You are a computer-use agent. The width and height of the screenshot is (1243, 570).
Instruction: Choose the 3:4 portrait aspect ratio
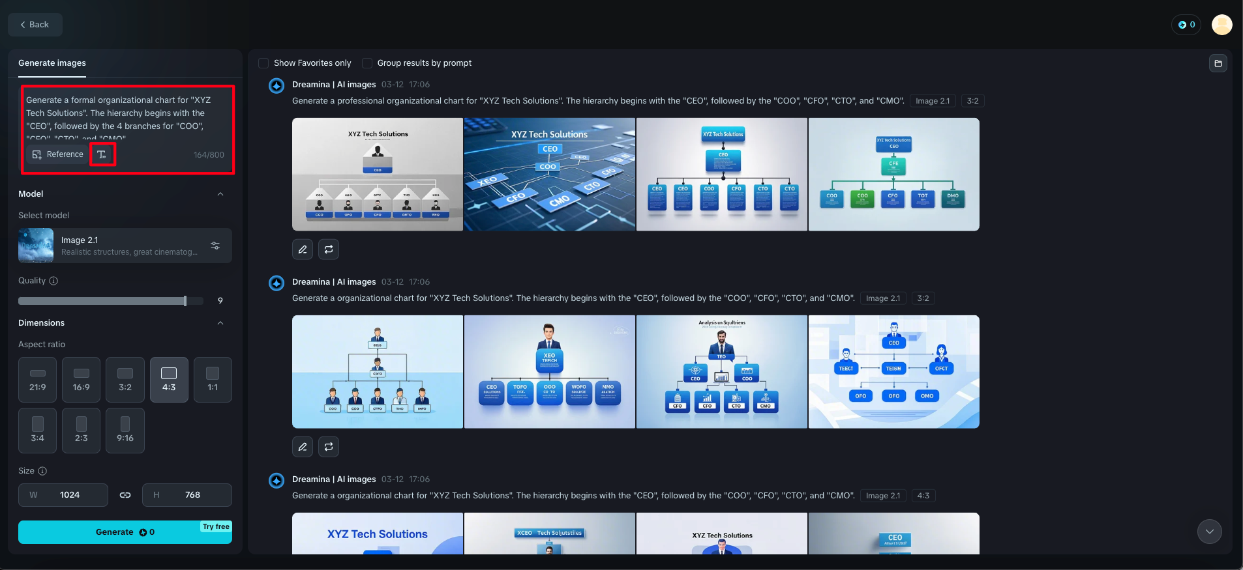[x=38, y=431]
